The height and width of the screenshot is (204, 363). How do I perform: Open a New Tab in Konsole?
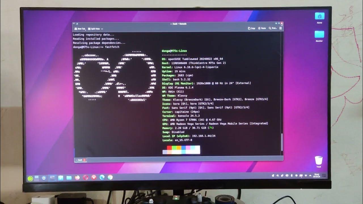[80, 29]
